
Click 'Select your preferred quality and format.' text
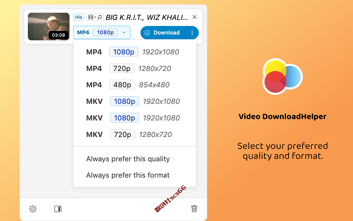(283, 151)
